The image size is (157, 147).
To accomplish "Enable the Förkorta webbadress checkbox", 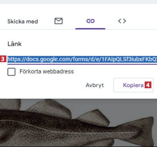I will [x=11, y=72].
